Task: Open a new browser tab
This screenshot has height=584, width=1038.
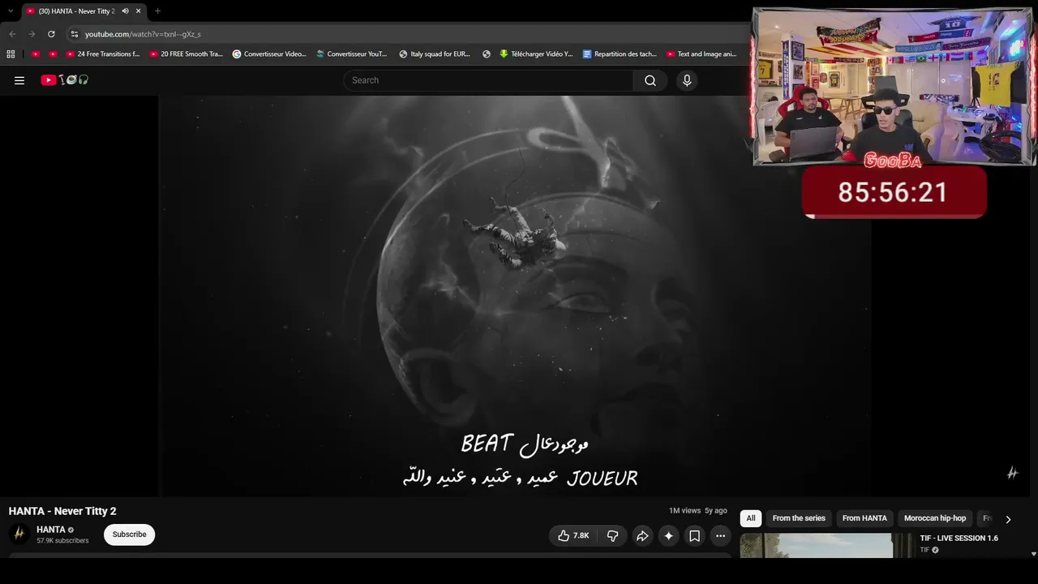Action: click(x=157, y=11)
